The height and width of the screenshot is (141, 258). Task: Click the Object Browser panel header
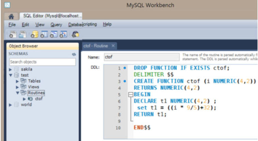click(x=43, y=46)
